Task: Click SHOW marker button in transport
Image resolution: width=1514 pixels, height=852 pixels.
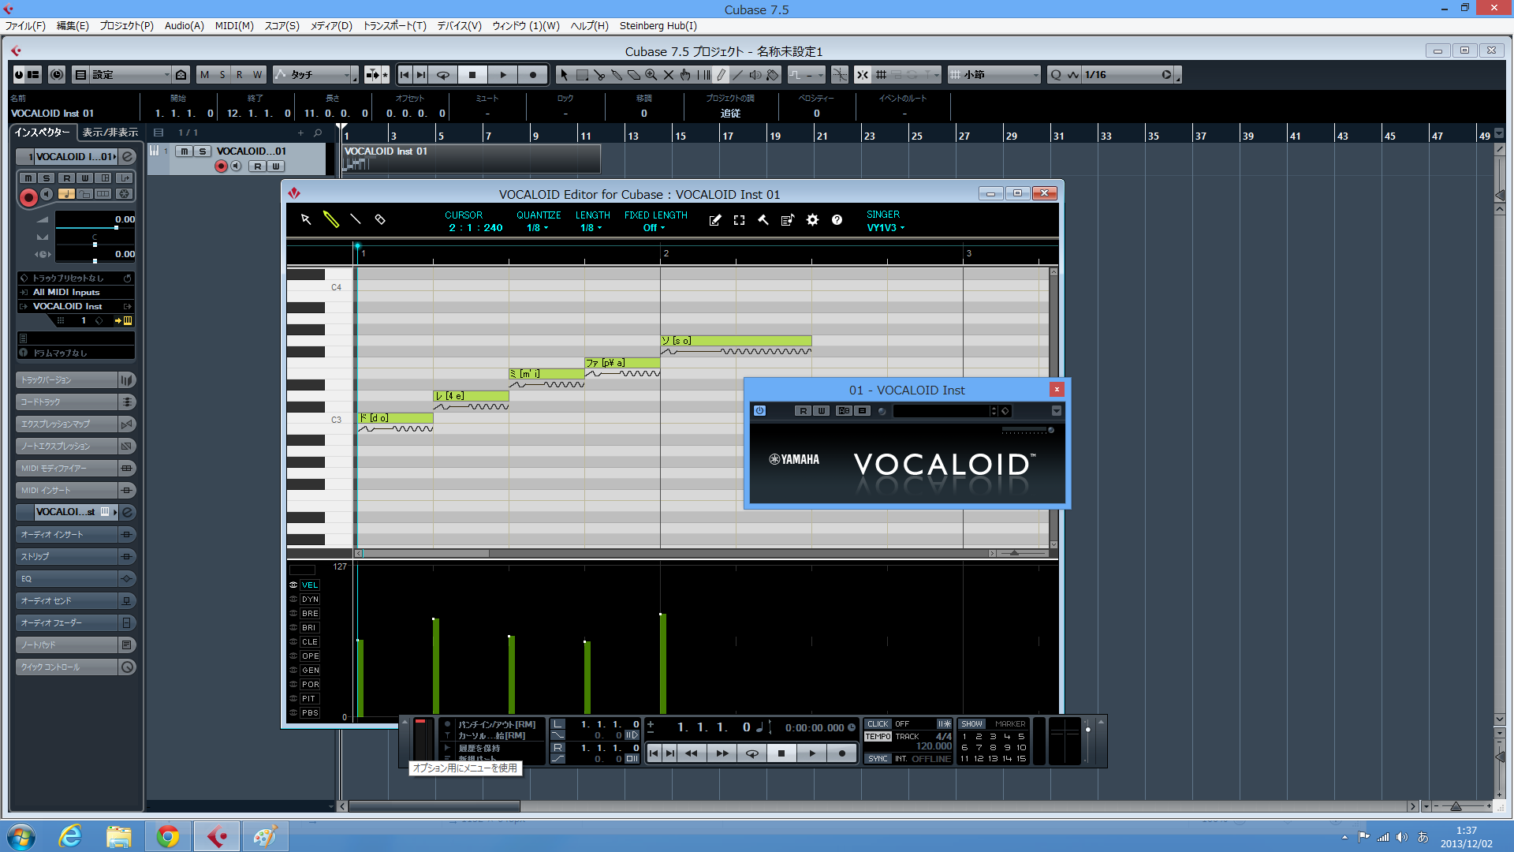Action: pyautogui.click(x=971, y=723)
